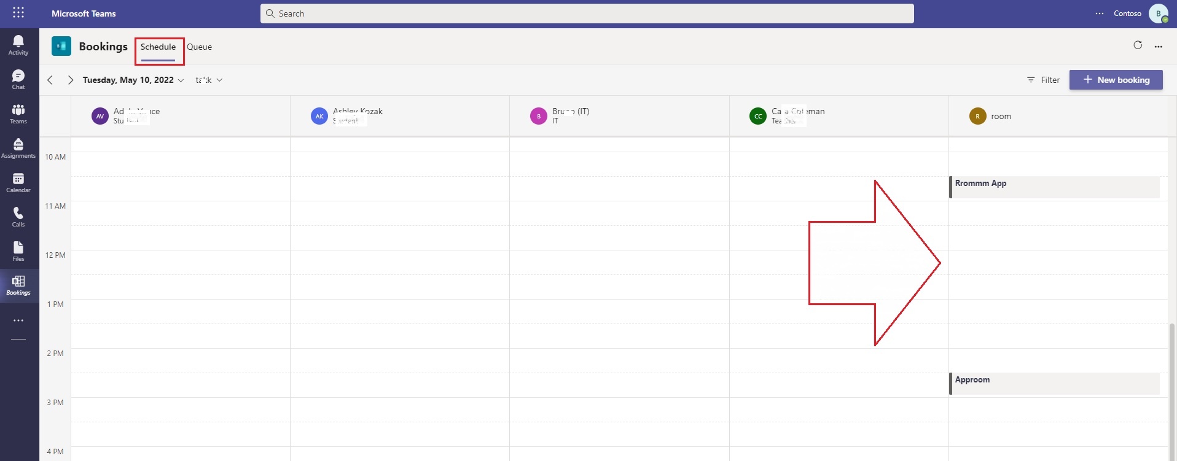Click the Contoso organization name

pos(1127,14)
